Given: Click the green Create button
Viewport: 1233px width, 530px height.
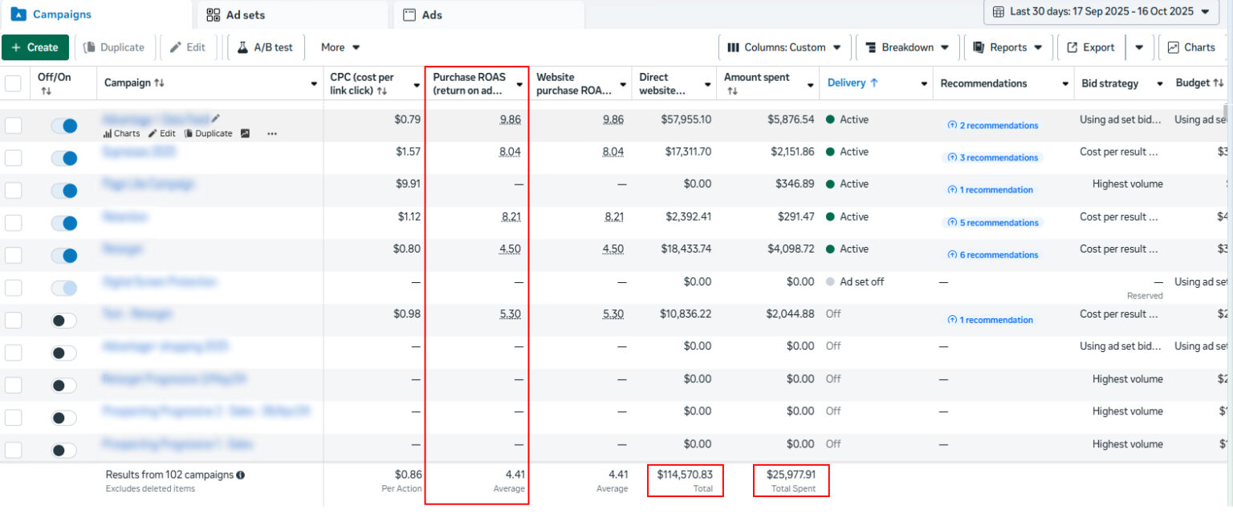Looking at the screenshot, I should coord(35,47).
